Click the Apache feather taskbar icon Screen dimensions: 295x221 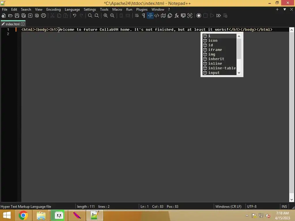[77, 215]
